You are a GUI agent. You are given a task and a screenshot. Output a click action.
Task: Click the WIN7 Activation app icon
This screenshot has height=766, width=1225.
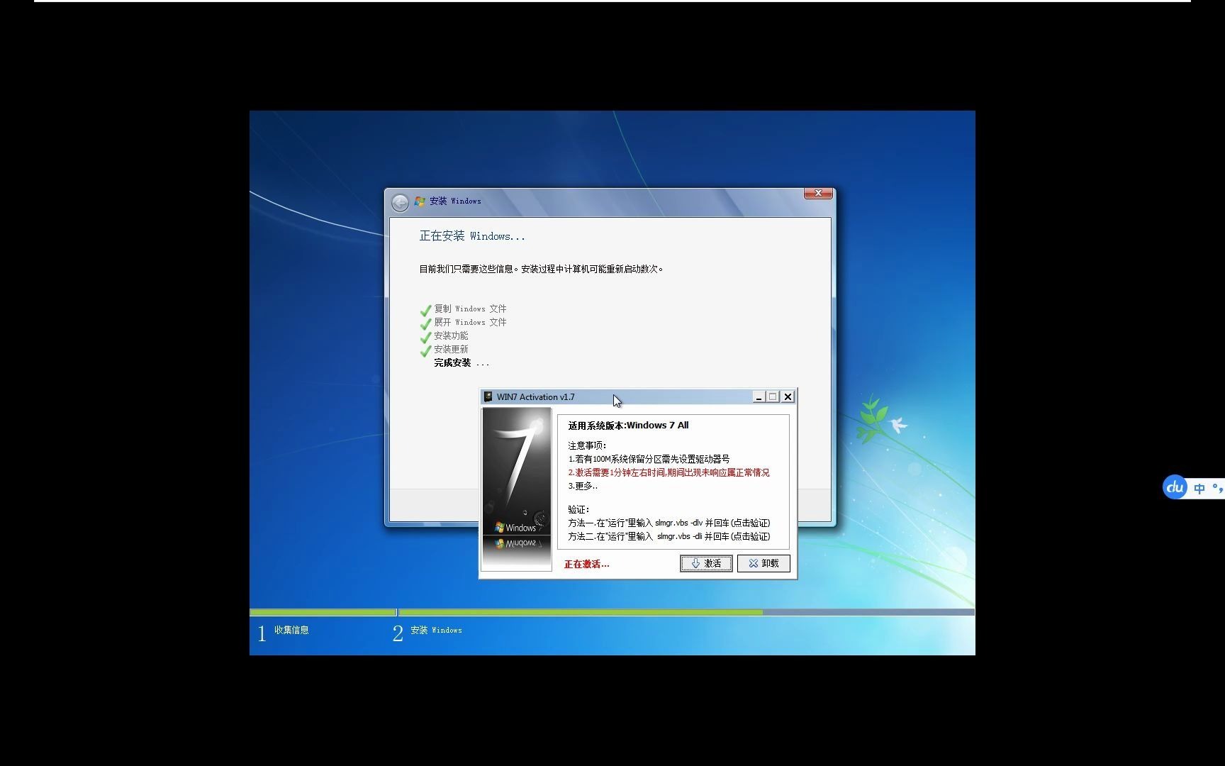(x=488, y=396)
